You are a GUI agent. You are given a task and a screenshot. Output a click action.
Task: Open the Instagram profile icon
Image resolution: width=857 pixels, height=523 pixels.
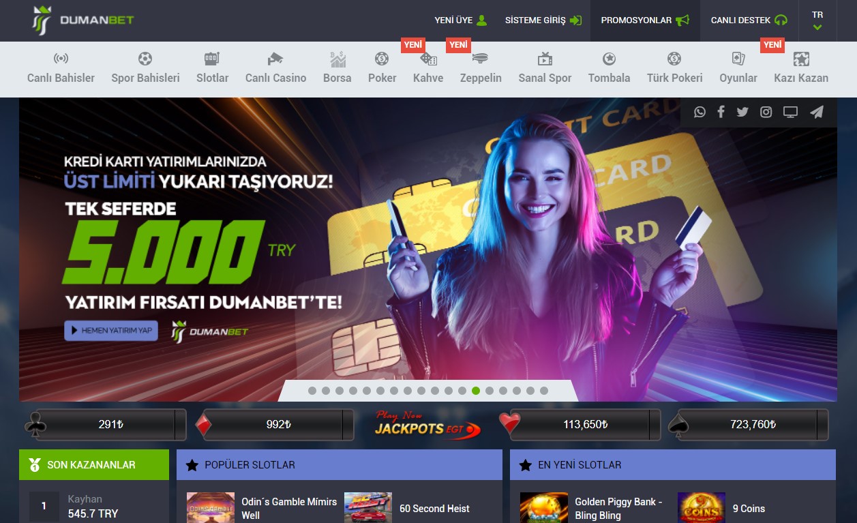pos(766,112)
